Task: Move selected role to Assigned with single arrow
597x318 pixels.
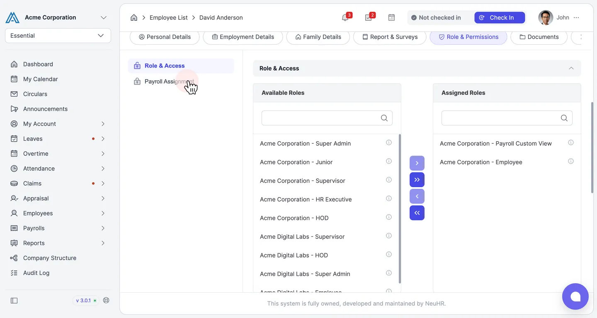Action: [417, 163]
